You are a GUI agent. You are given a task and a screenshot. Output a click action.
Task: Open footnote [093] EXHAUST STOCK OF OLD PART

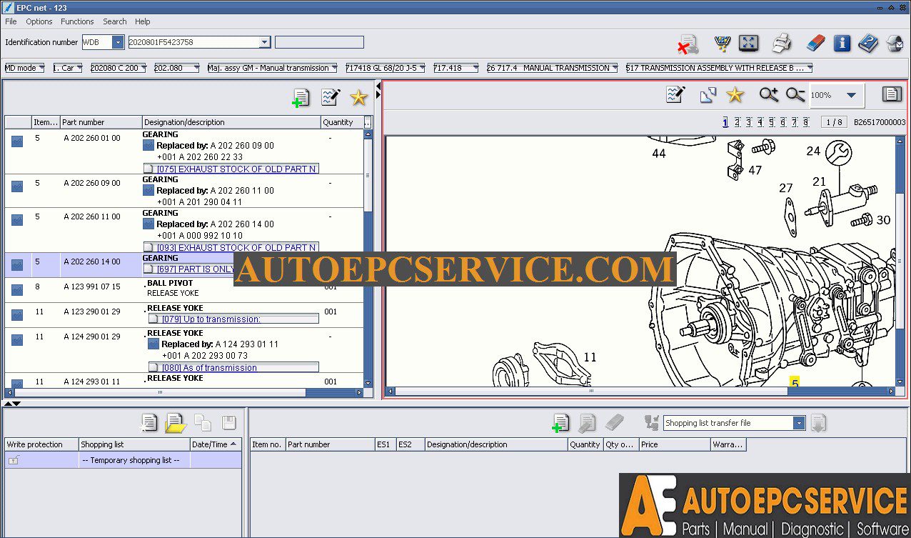231,248
